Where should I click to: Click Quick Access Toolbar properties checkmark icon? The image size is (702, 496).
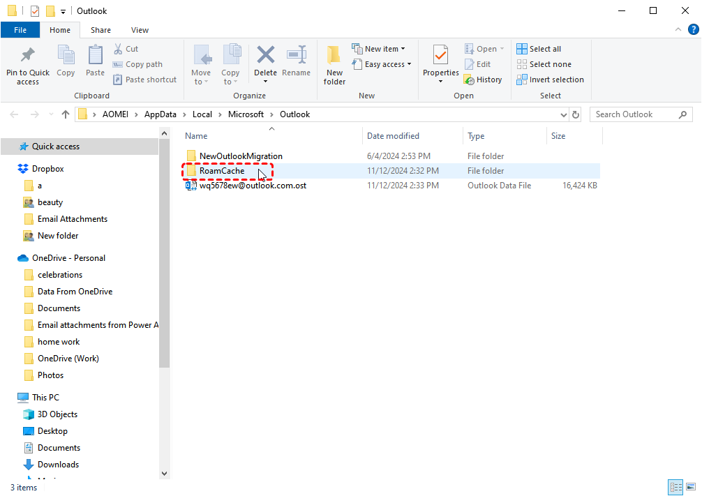(35, 10)
